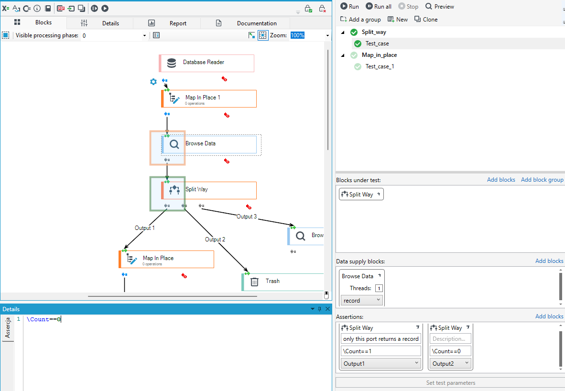Viewport: 565px width, 391px height.
Task: Click the Add block group link
Action: [x=542, y=179]
